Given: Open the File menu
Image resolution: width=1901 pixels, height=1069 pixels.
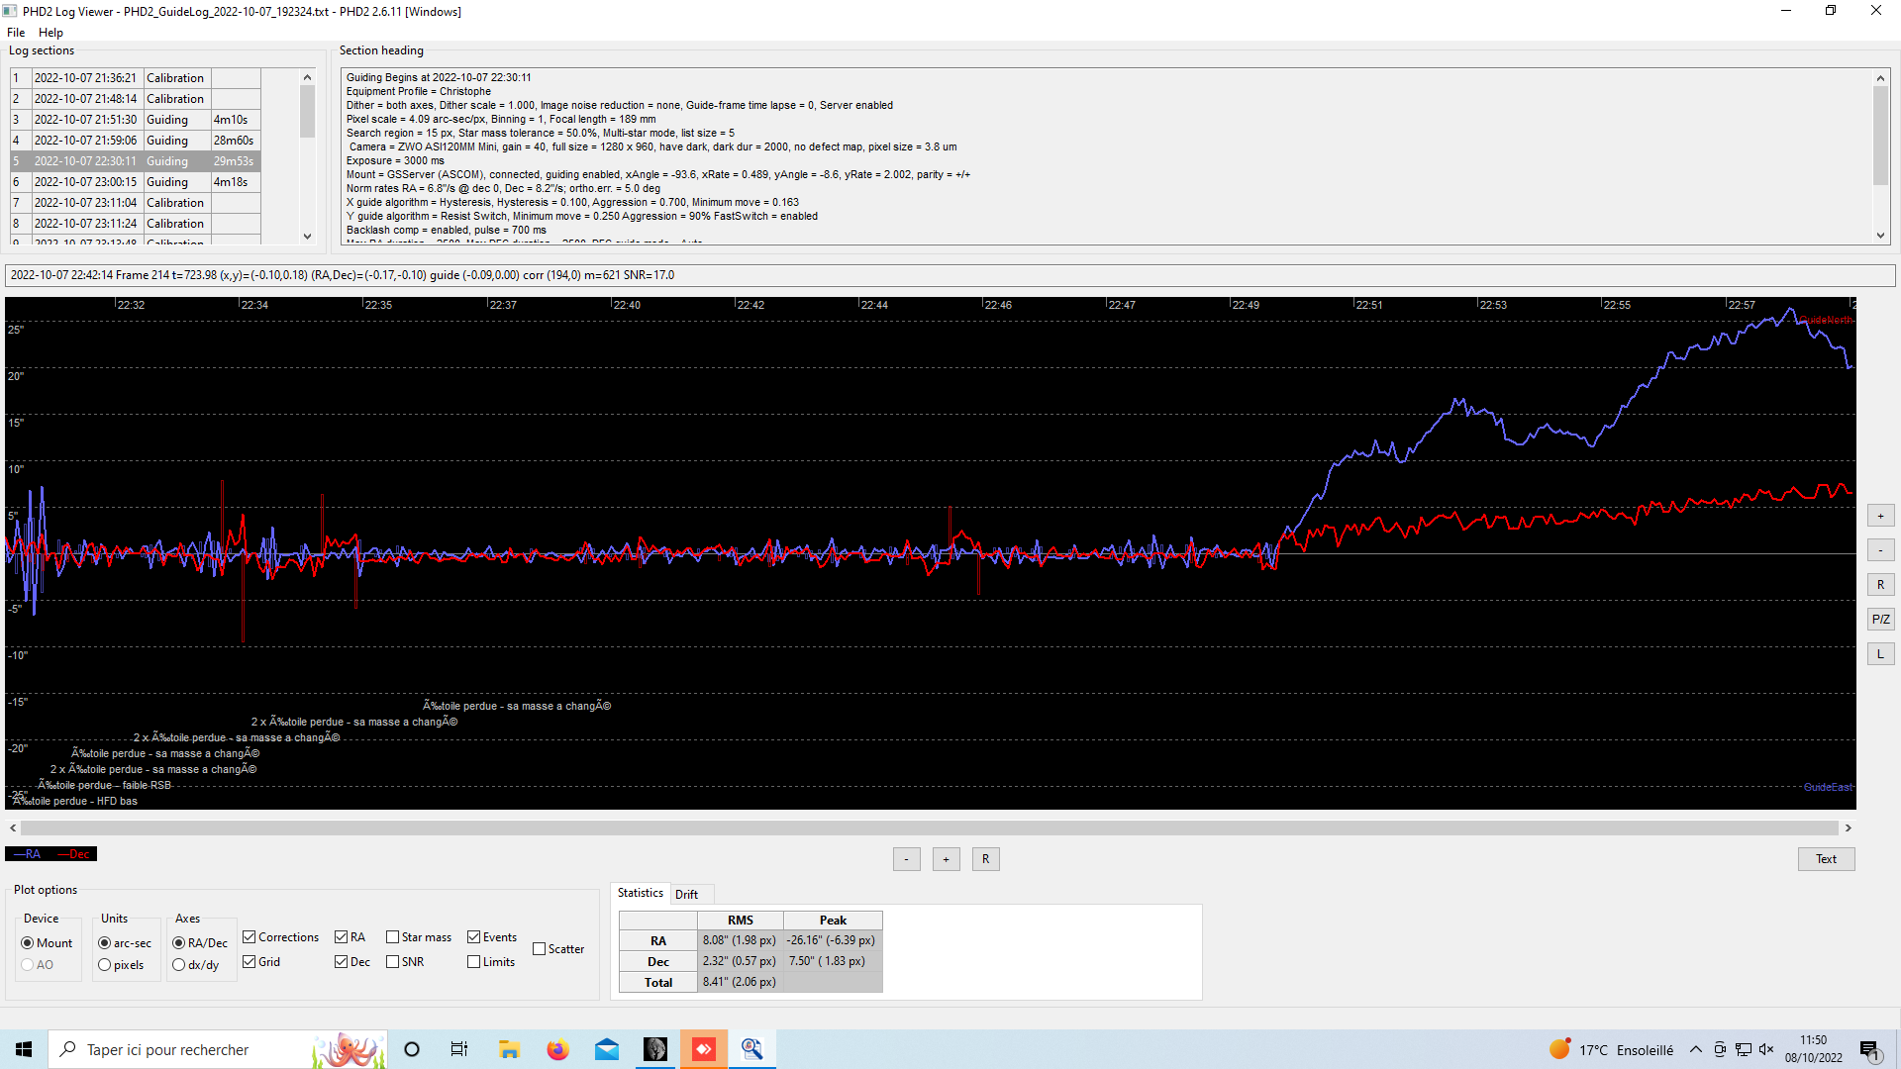Looking at the screenshot, I should 16,33.
